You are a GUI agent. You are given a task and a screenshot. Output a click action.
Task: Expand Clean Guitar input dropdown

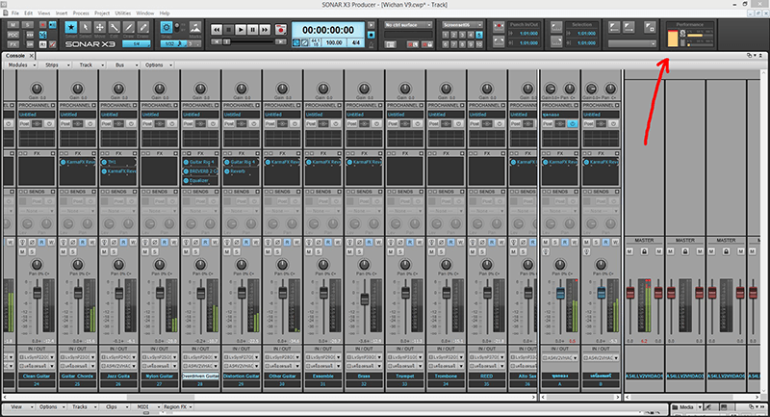(52, 357)
